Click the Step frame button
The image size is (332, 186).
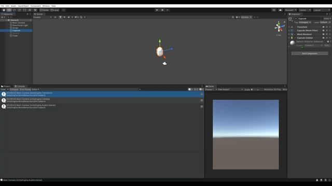tap(168, 10)
